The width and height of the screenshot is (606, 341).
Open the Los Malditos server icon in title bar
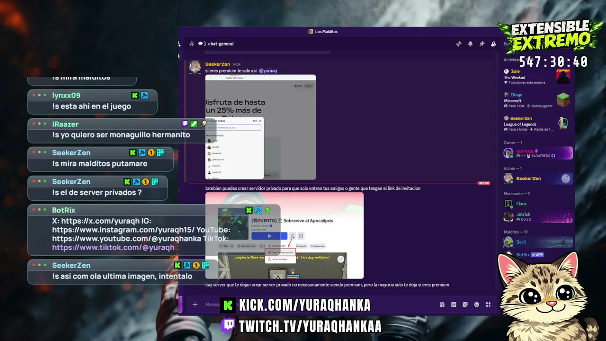point(311,32)
